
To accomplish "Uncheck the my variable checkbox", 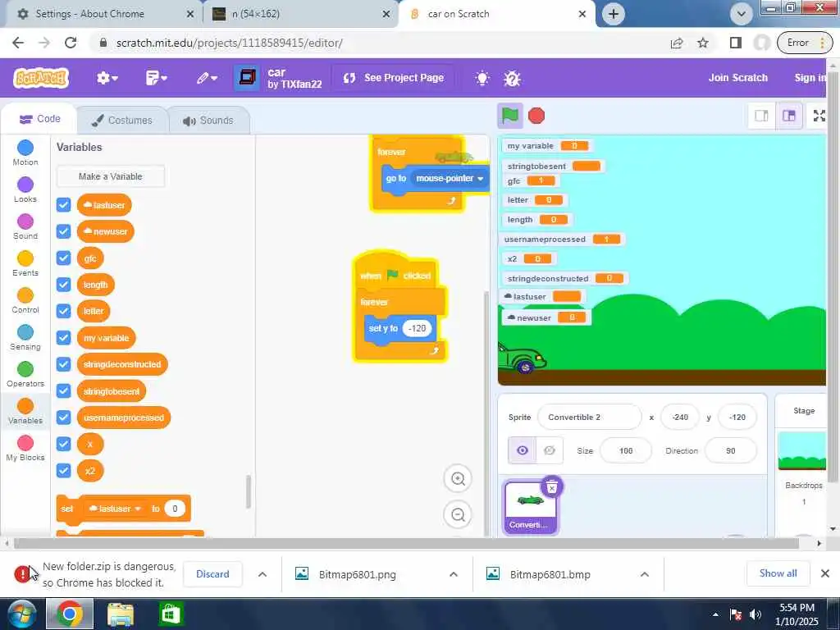I will 63,337.
